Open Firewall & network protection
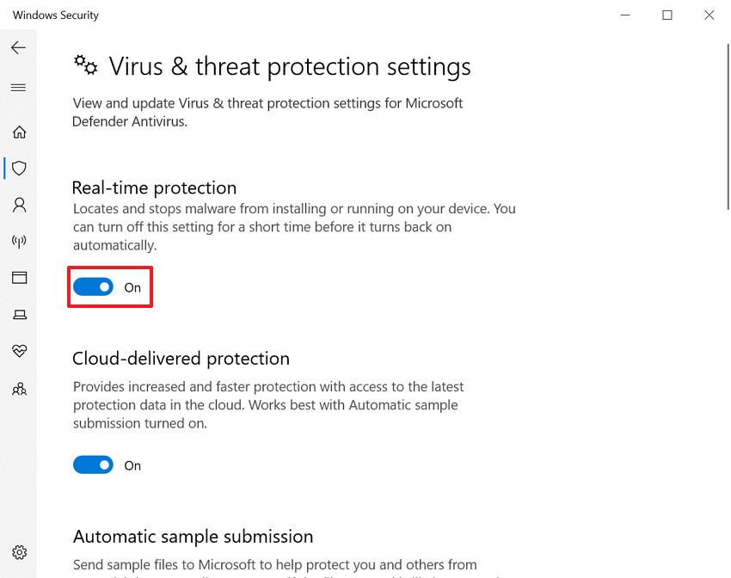 [x=19, y=242]
